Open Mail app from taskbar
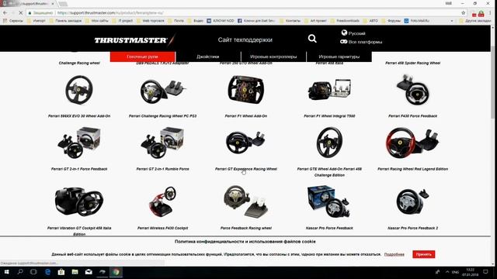This screenshot has height=279, width=497. pos(89,272)
